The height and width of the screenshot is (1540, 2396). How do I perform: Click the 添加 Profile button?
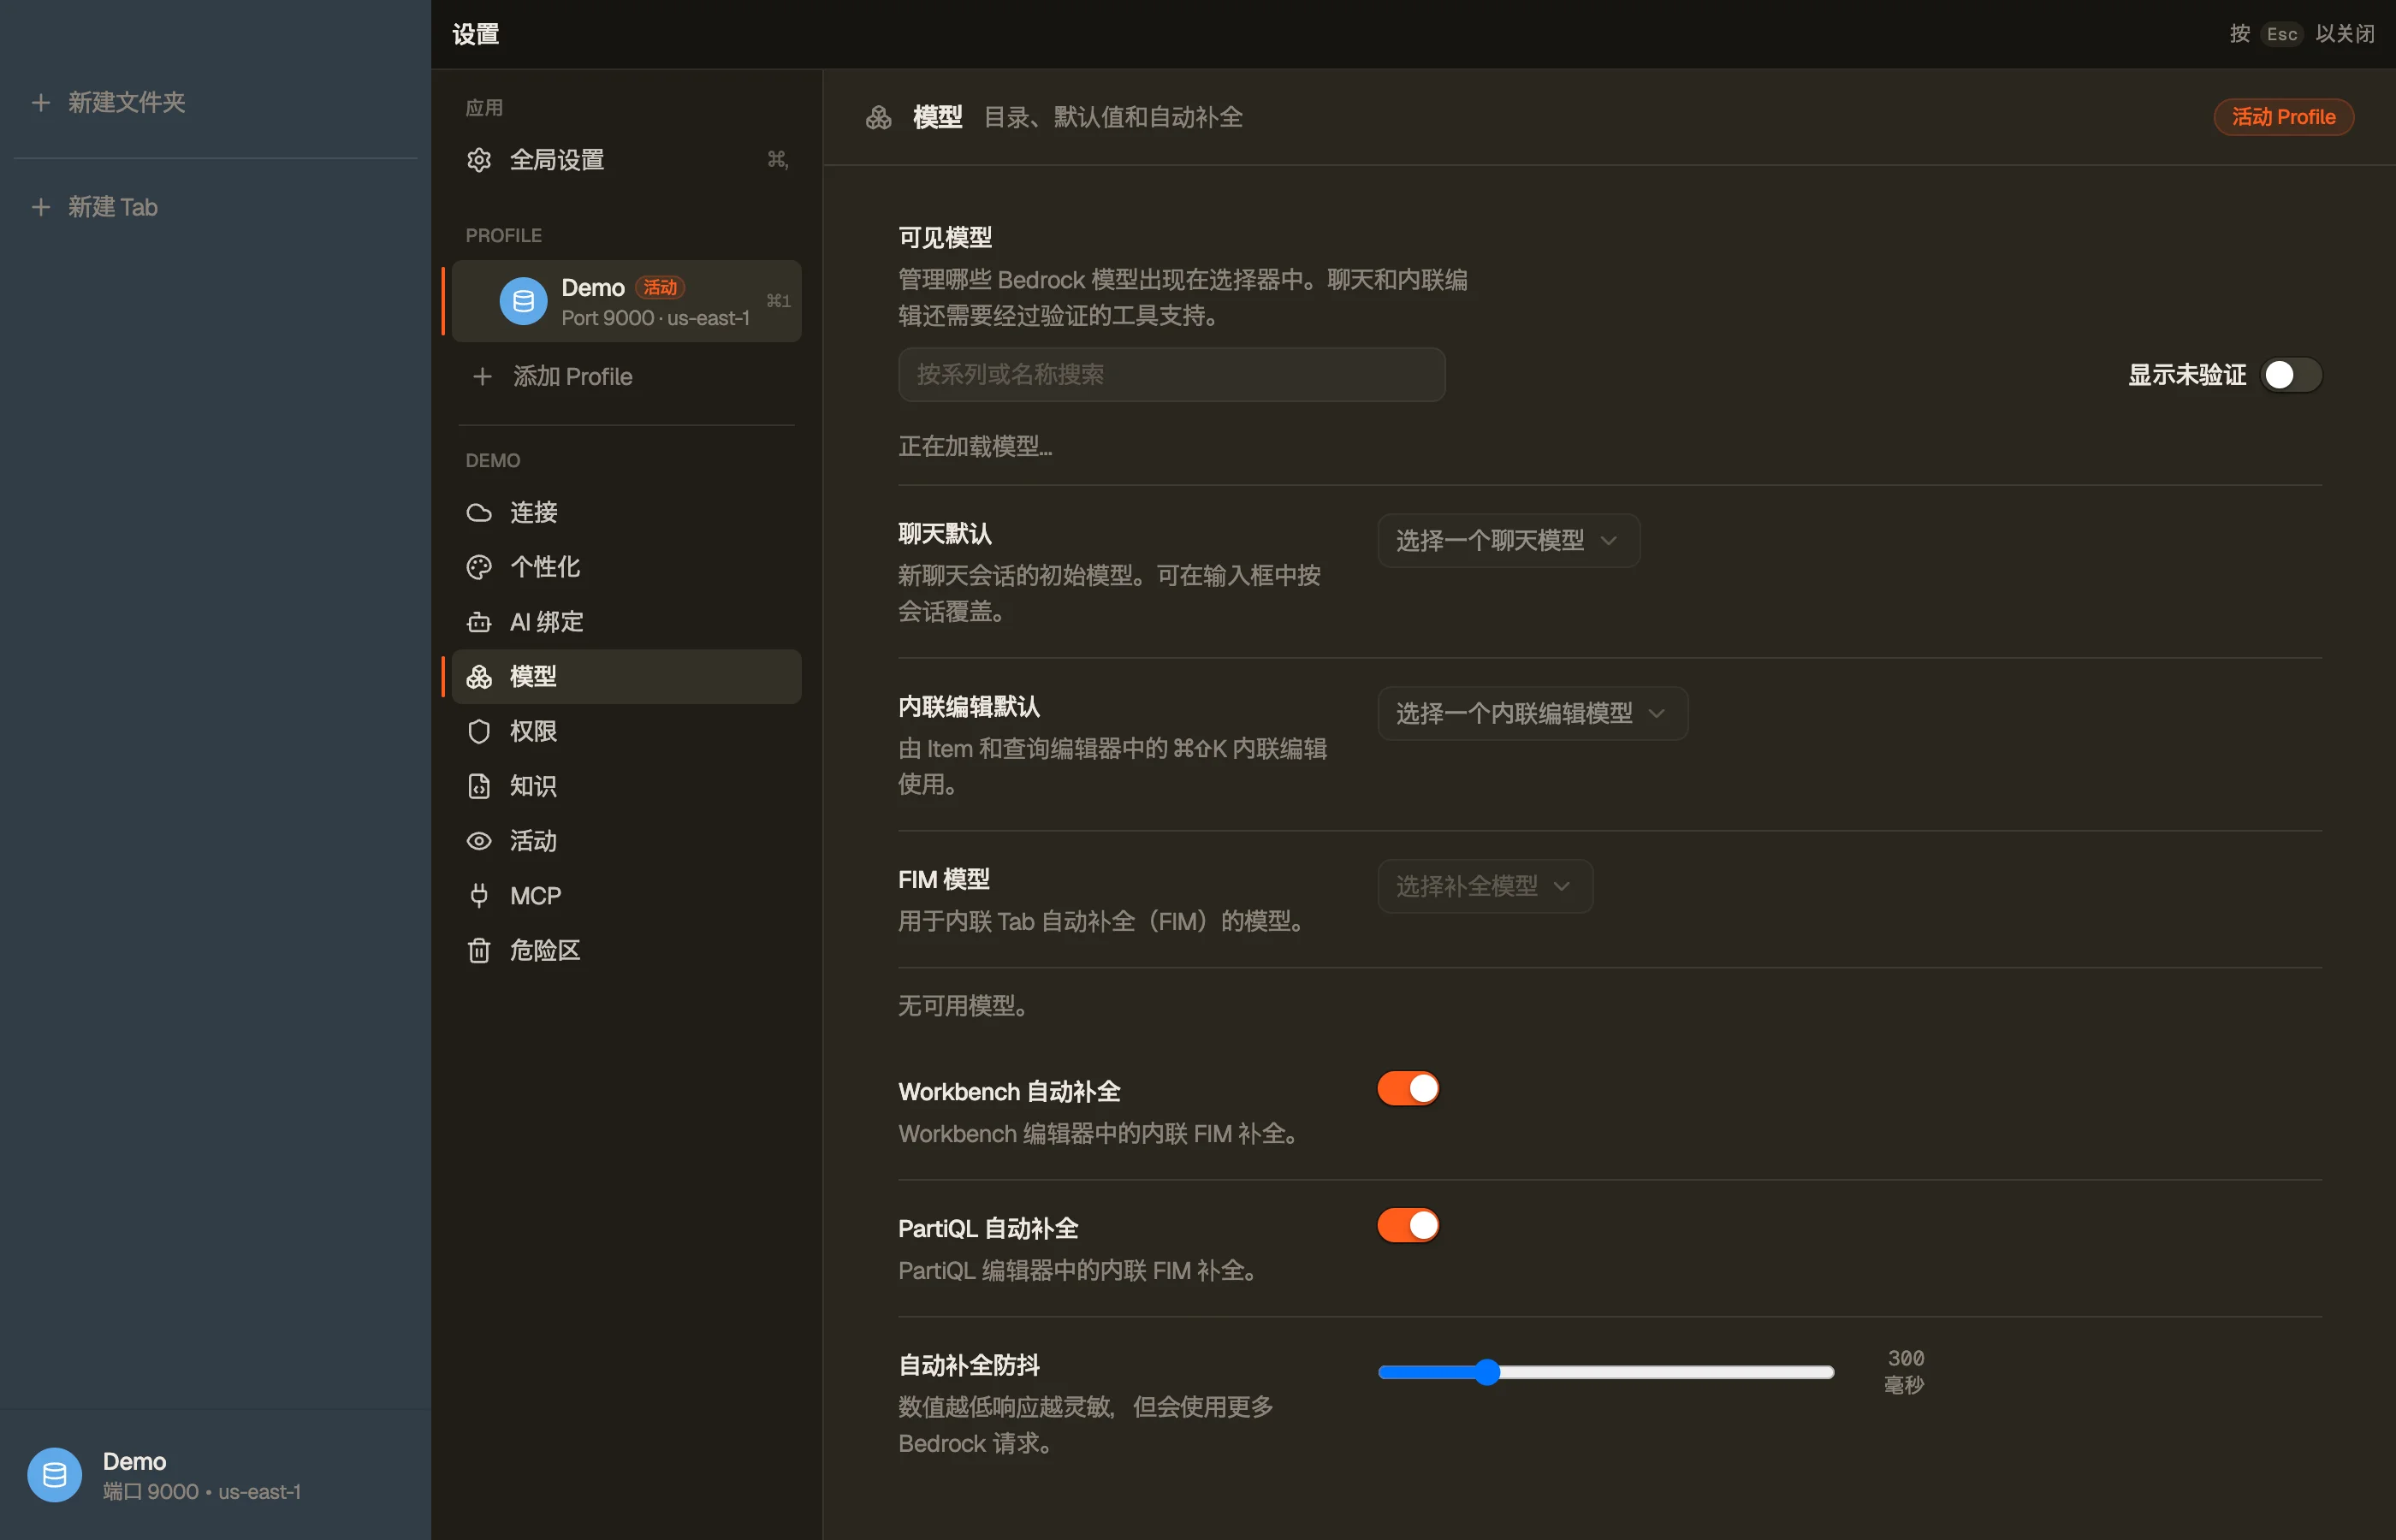[627, 377]
